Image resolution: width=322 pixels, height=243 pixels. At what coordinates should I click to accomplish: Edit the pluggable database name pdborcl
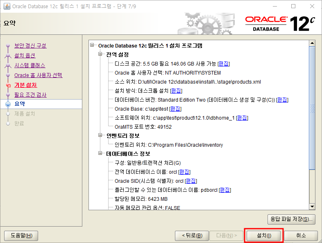tap(225, 190)
